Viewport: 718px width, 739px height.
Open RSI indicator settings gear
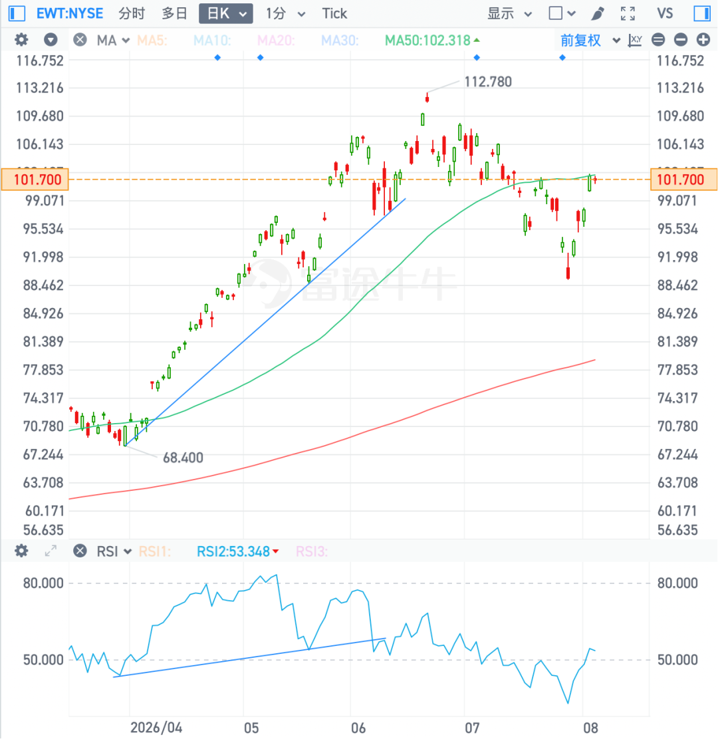tap(21, 551)
